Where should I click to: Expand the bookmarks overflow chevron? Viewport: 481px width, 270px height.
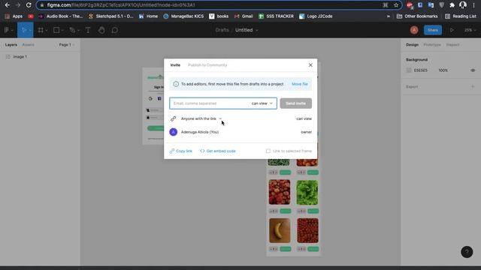(x=389, y=16)
